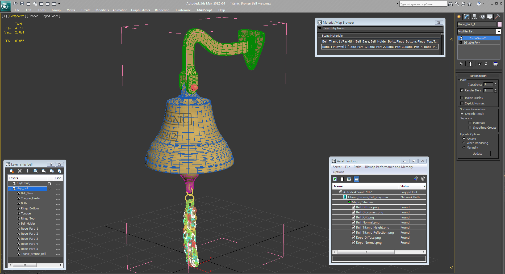The image size is (505, 274).
Task: Click the Pin Stack icon
Action: point(461,64)
